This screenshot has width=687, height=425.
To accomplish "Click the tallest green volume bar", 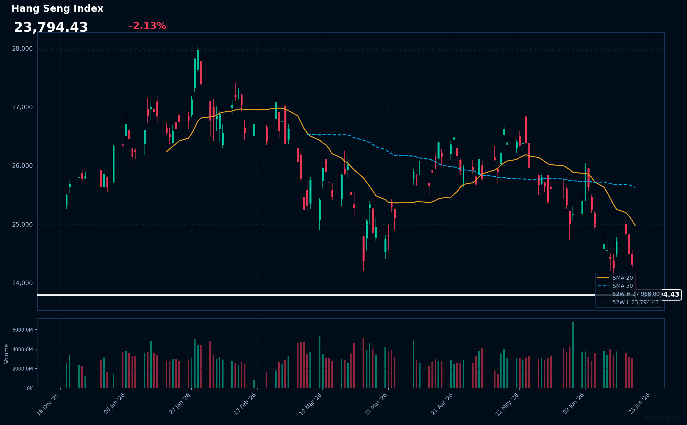I will (573, 355).
